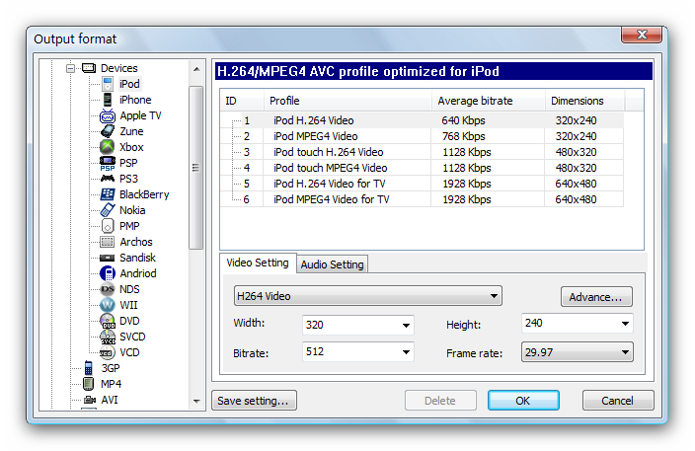Select profile iPod touch H.264 Video
The width and height of the screenshot is (695, 451).
click(423, 152)
